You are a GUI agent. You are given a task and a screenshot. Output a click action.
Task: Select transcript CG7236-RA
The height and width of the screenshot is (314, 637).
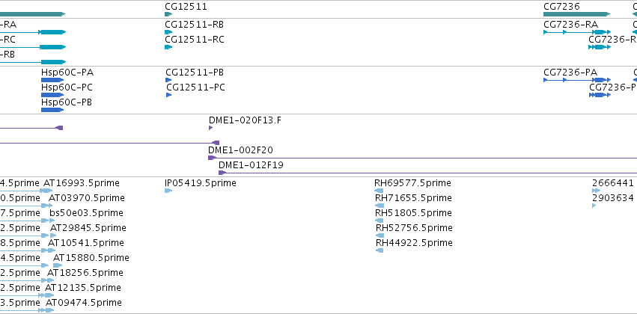[x=570, y=25]
